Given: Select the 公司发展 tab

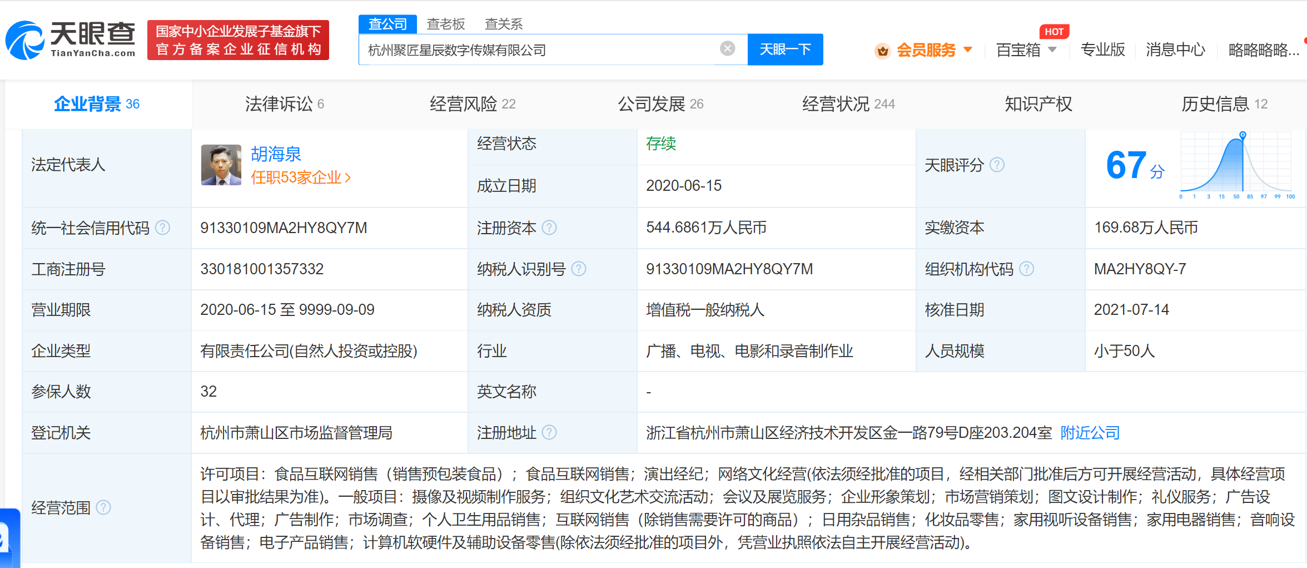Looking at the screenshot, I should (660, 104).
